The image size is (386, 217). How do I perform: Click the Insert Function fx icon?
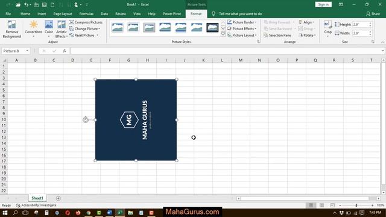click(x=65, y=51)
